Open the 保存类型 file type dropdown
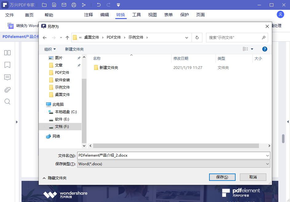The width and height of the screenshot is (290, 202). click(267, 164)
